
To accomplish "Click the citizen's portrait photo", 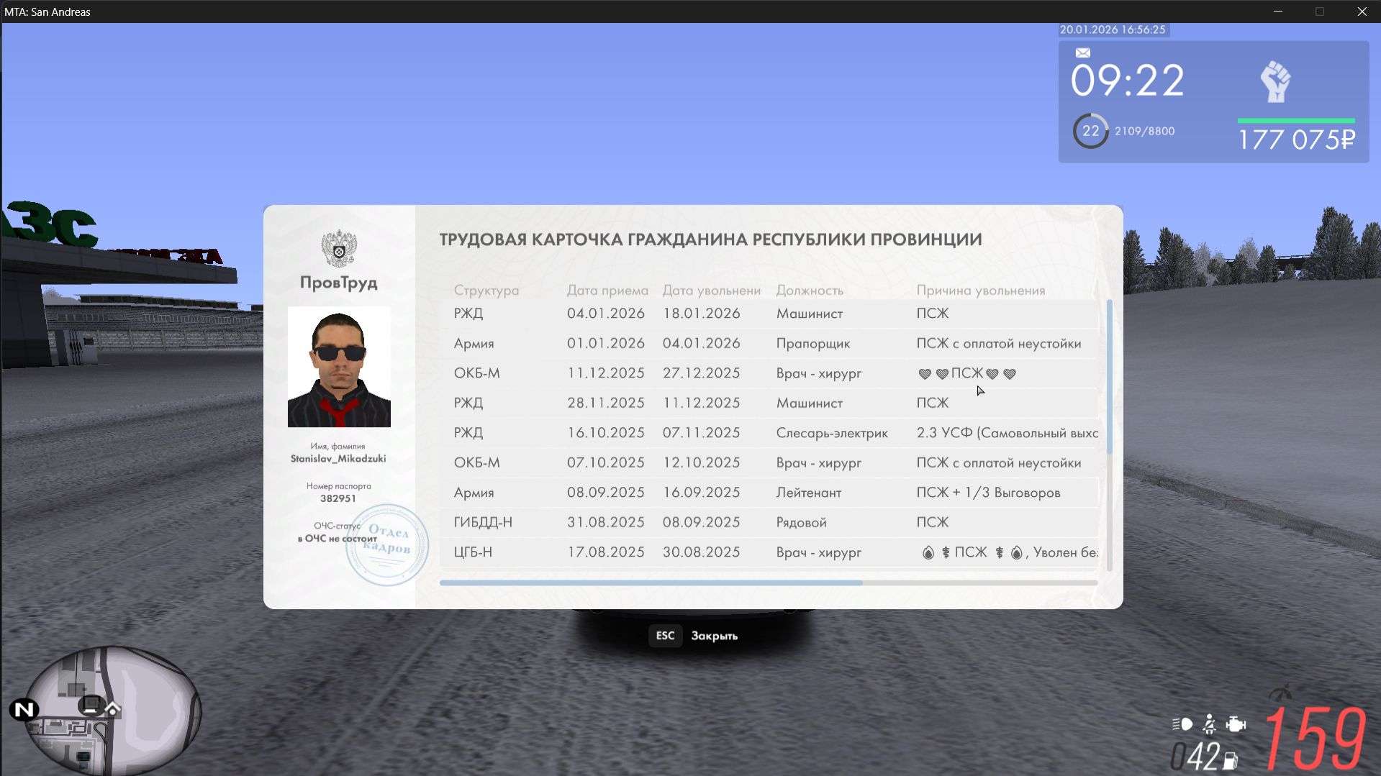I will pyautogui.click(x=339, y=367).
